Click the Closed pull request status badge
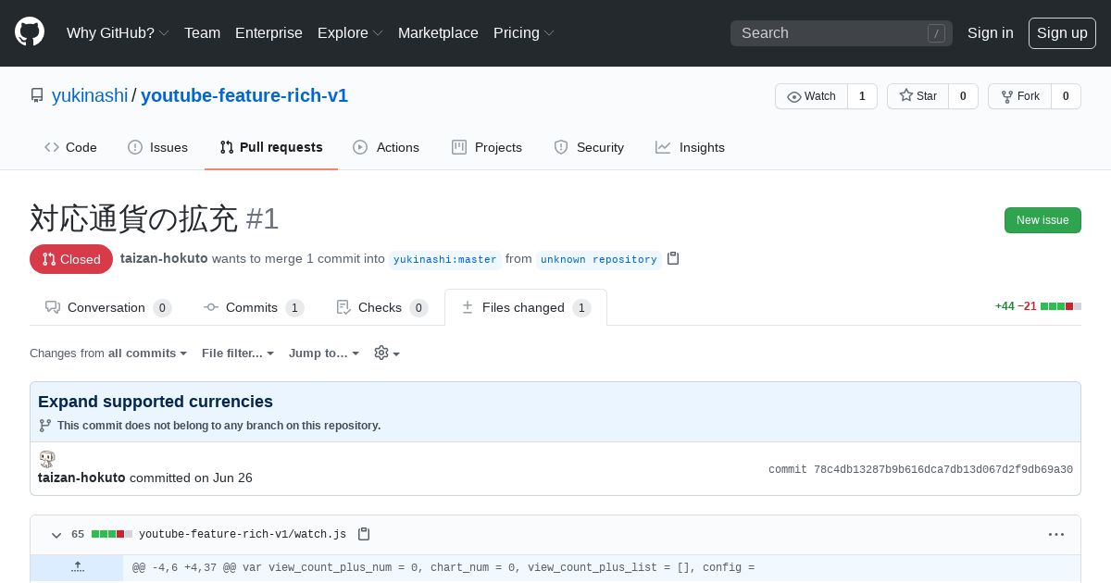Image resolution: width=1111 pixels, height=583 pixels. pyautogui.click(x=71, y=259)
